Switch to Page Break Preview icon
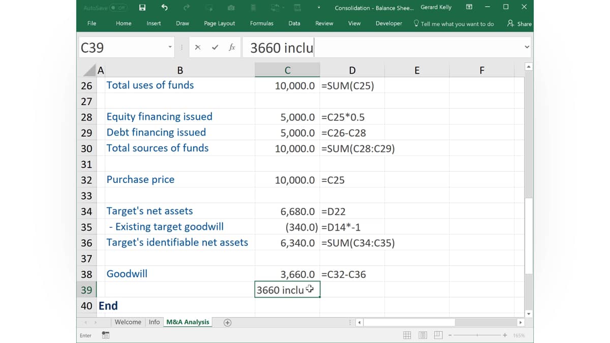Screen dimensions: 610x343 [439, 335]
